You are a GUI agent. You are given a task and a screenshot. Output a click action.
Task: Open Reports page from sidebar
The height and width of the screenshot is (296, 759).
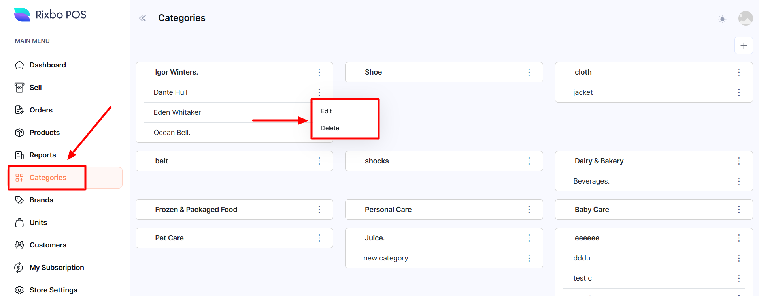coord(43,155)
